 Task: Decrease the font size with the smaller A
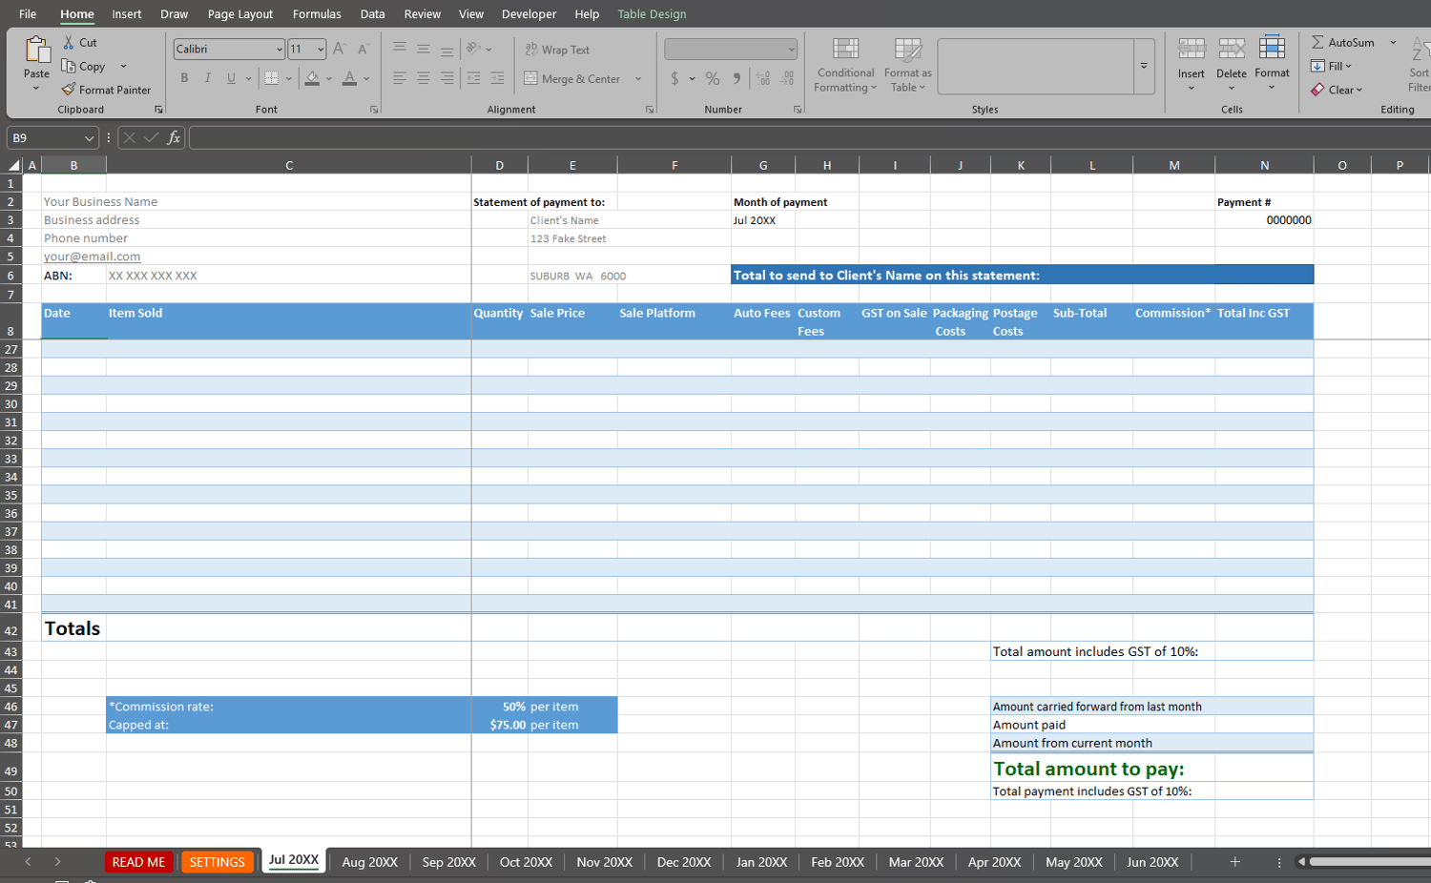[363, 49]
